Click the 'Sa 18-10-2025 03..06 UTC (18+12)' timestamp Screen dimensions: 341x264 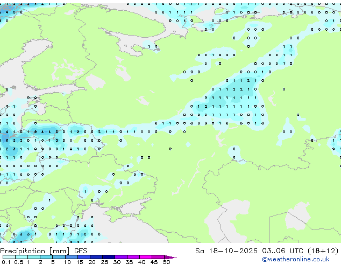click(x=267, y=251)
